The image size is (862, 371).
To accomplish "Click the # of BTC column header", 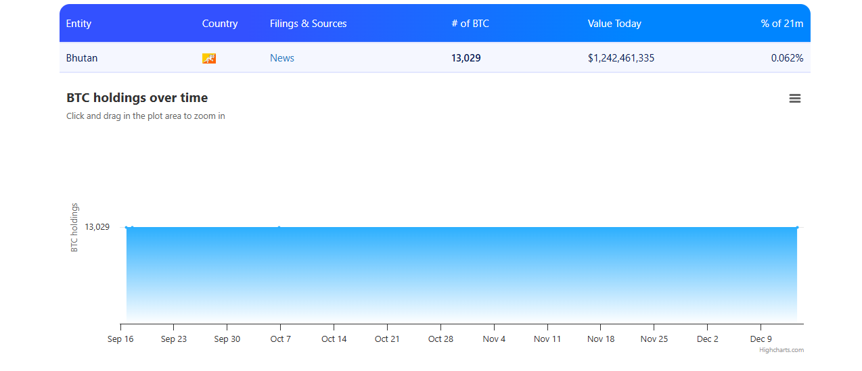I will tap(470, 24).
